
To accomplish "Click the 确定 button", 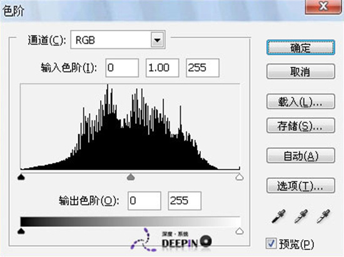I will click(x=301, y=48).
